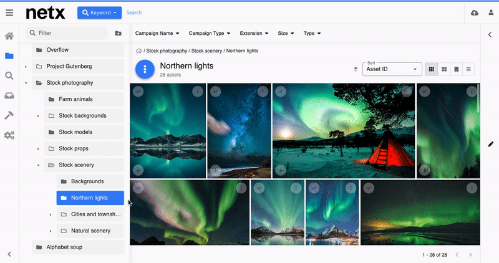The image size is (499, 263).
Task: Open the Campaign Type filter dropdown
Action: [210, 33]
